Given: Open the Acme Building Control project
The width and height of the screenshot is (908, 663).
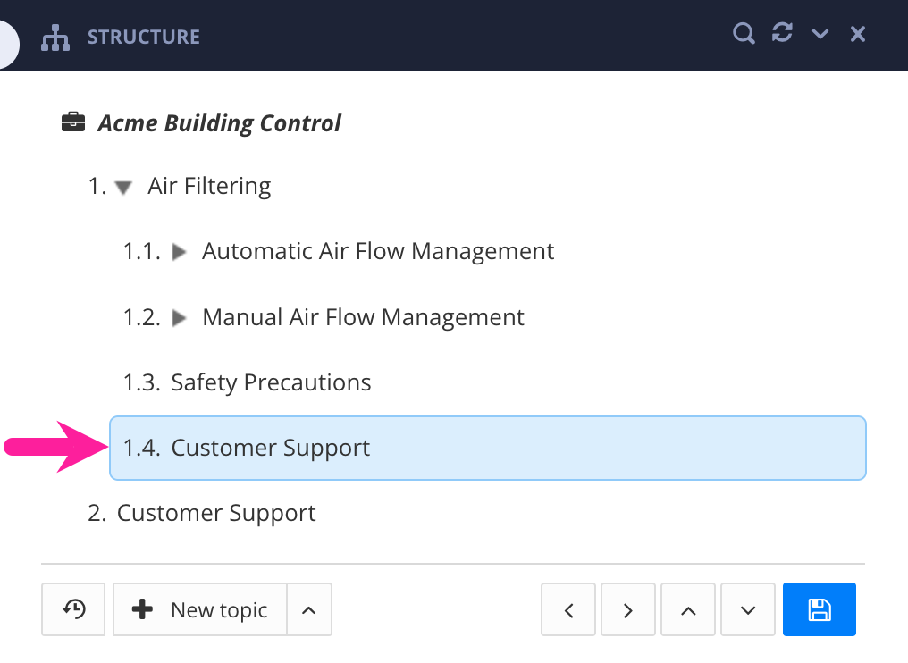Looking at the screenshot, I should [219, 123].
